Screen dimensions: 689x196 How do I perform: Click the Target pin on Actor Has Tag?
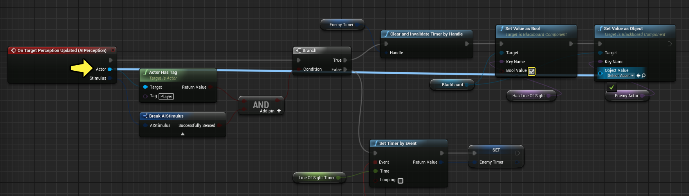point(146,87)
